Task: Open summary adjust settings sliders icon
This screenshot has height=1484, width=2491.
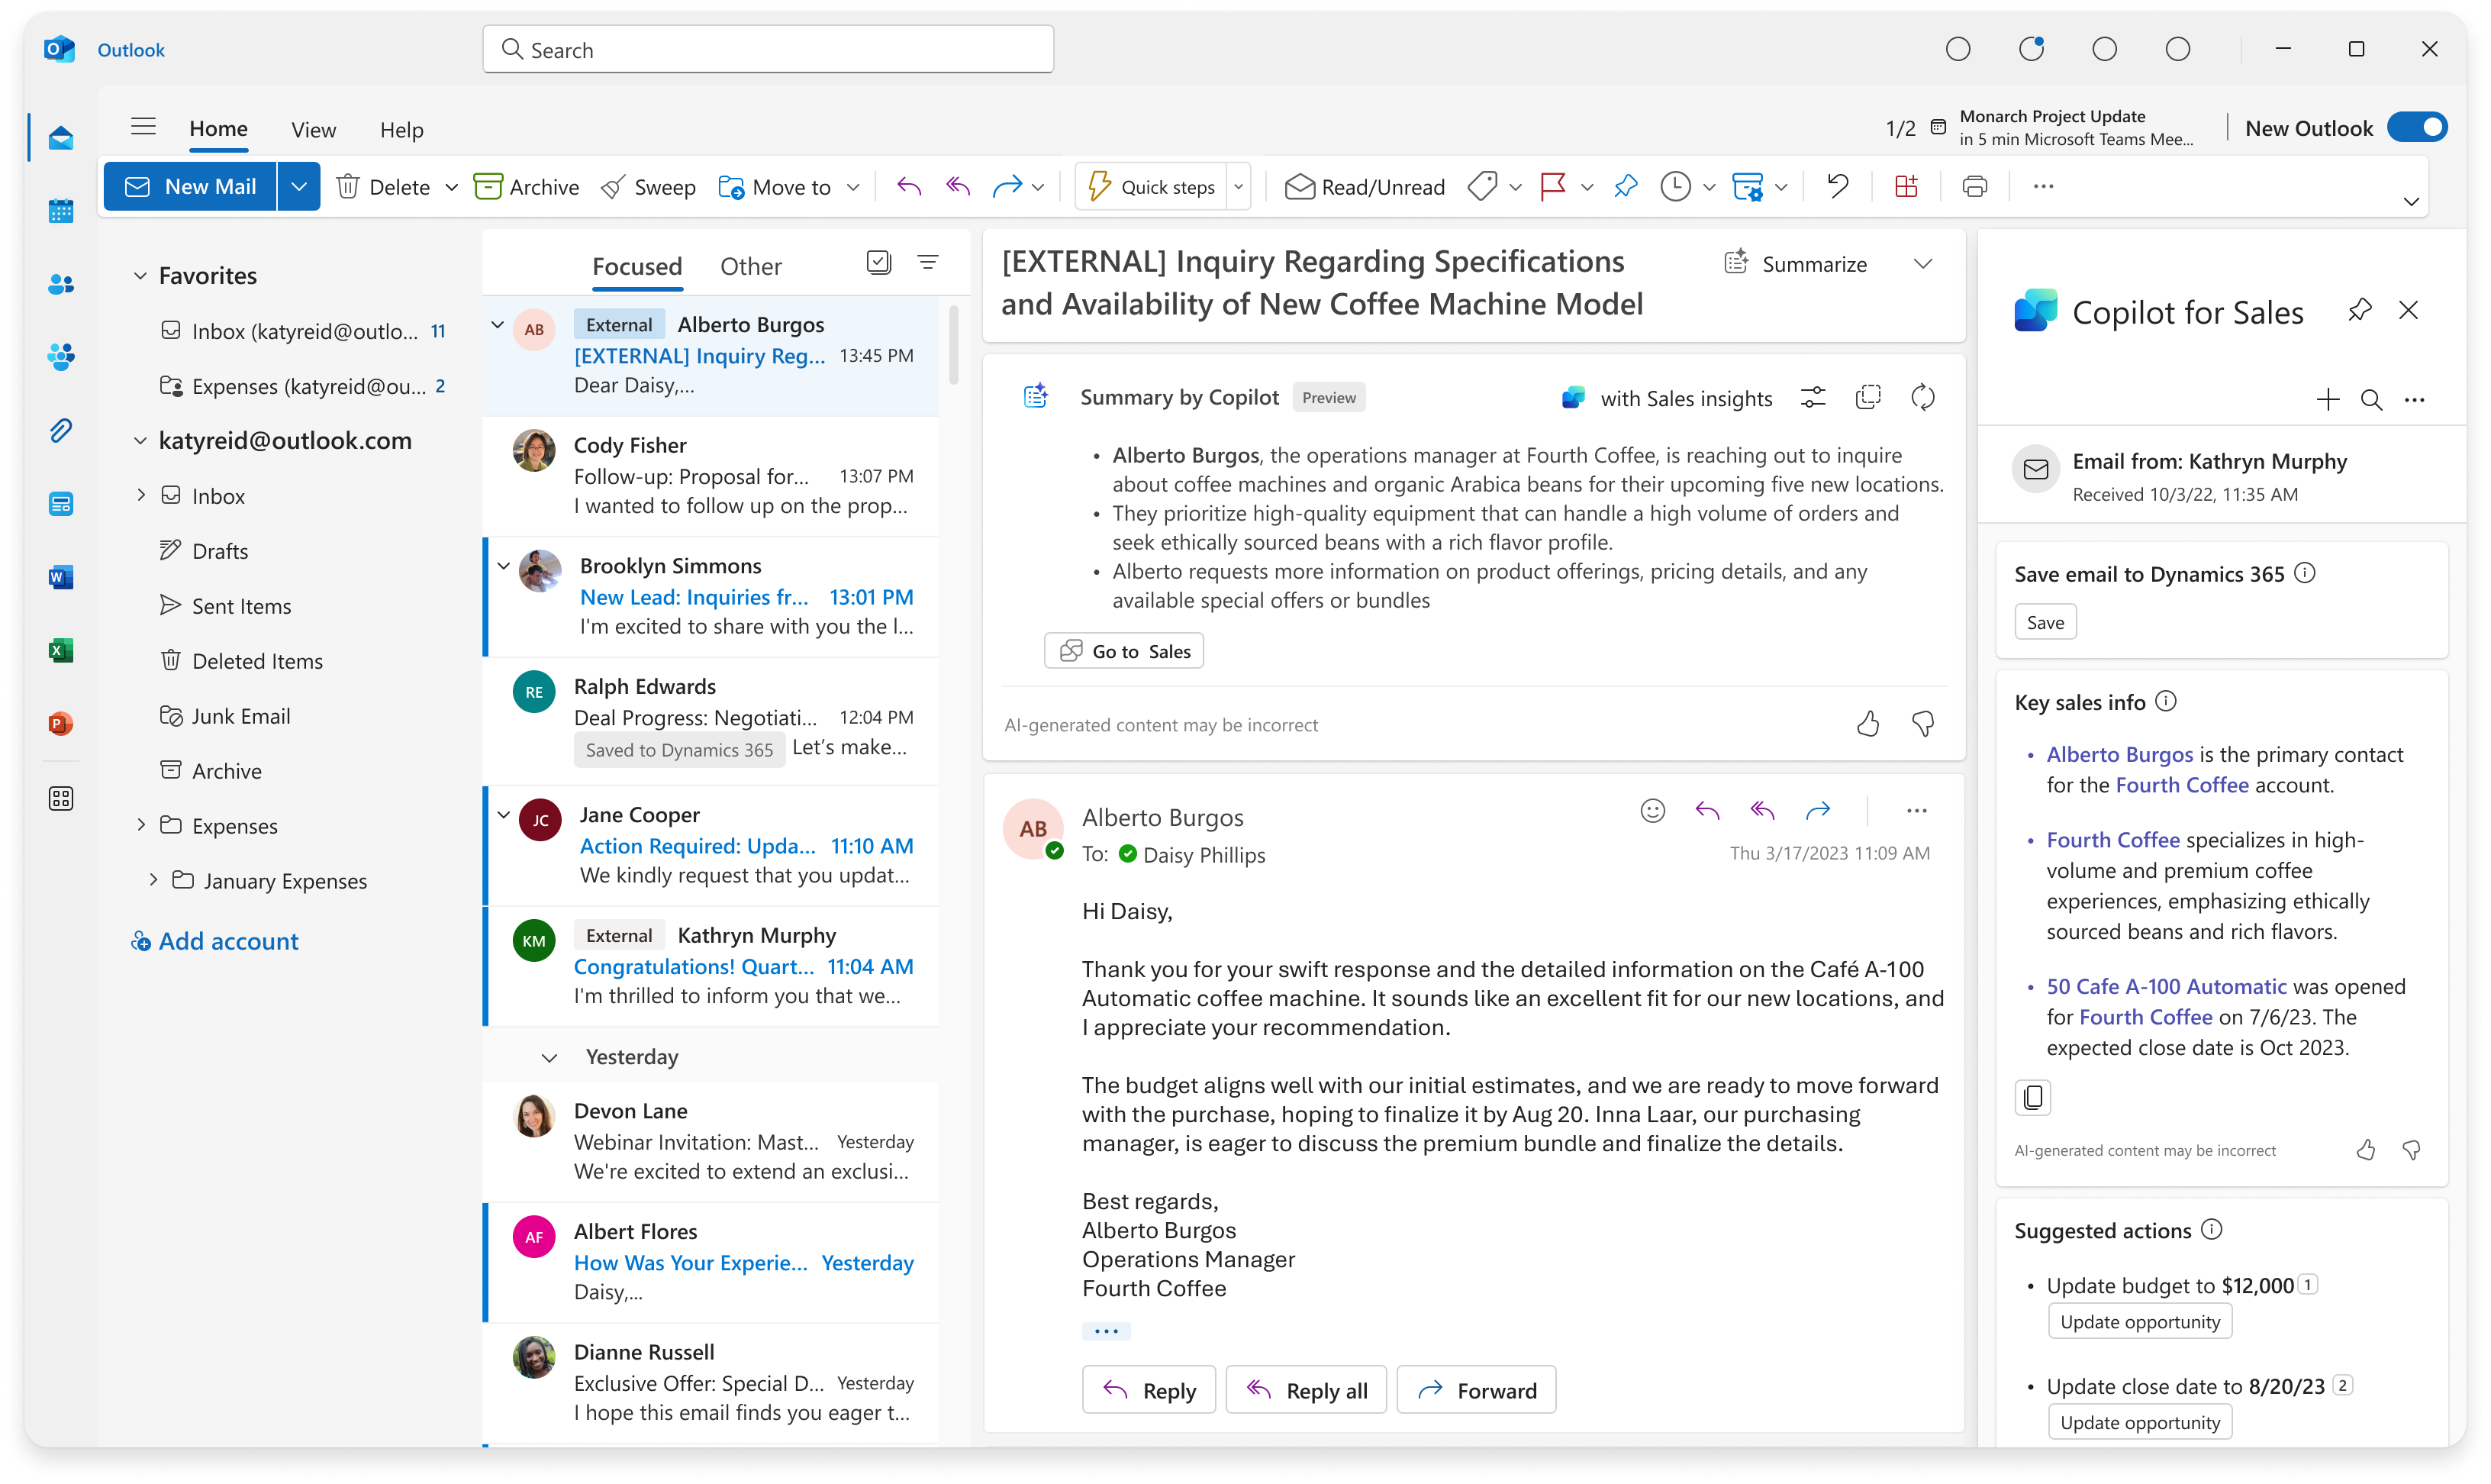Action: click(1813, 398)
